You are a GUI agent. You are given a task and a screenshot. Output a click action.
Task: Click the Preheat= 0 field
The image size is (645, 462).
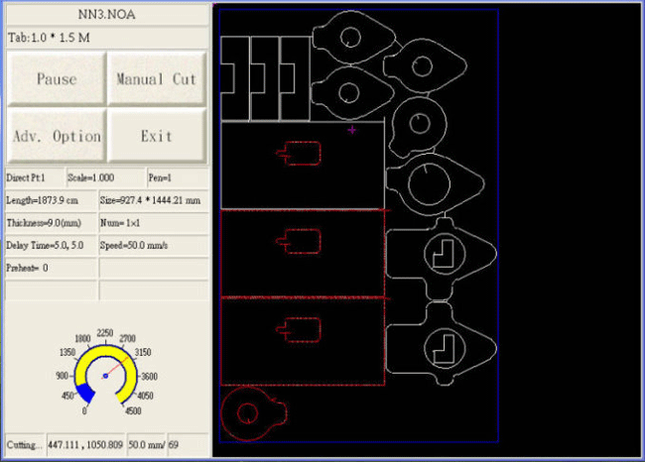[51, 268]
